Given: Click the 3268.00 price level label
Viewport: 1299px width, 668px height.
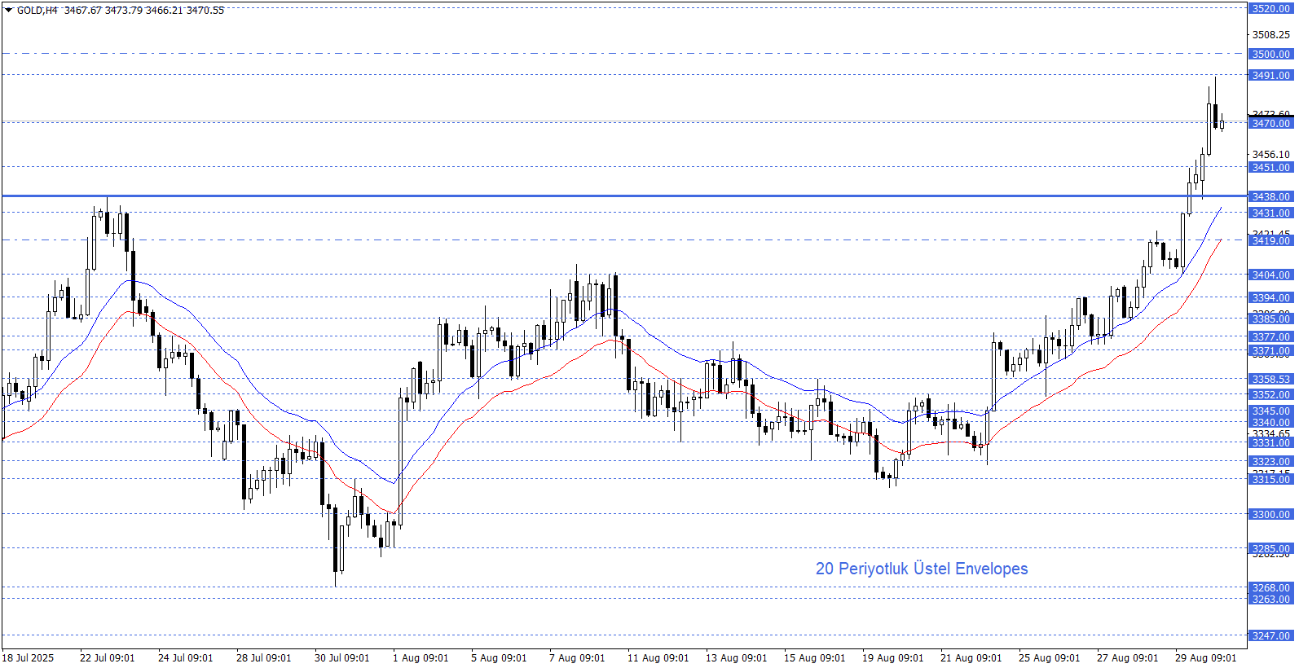Looking at the screenshot, I should click(x=1270, y=588).
